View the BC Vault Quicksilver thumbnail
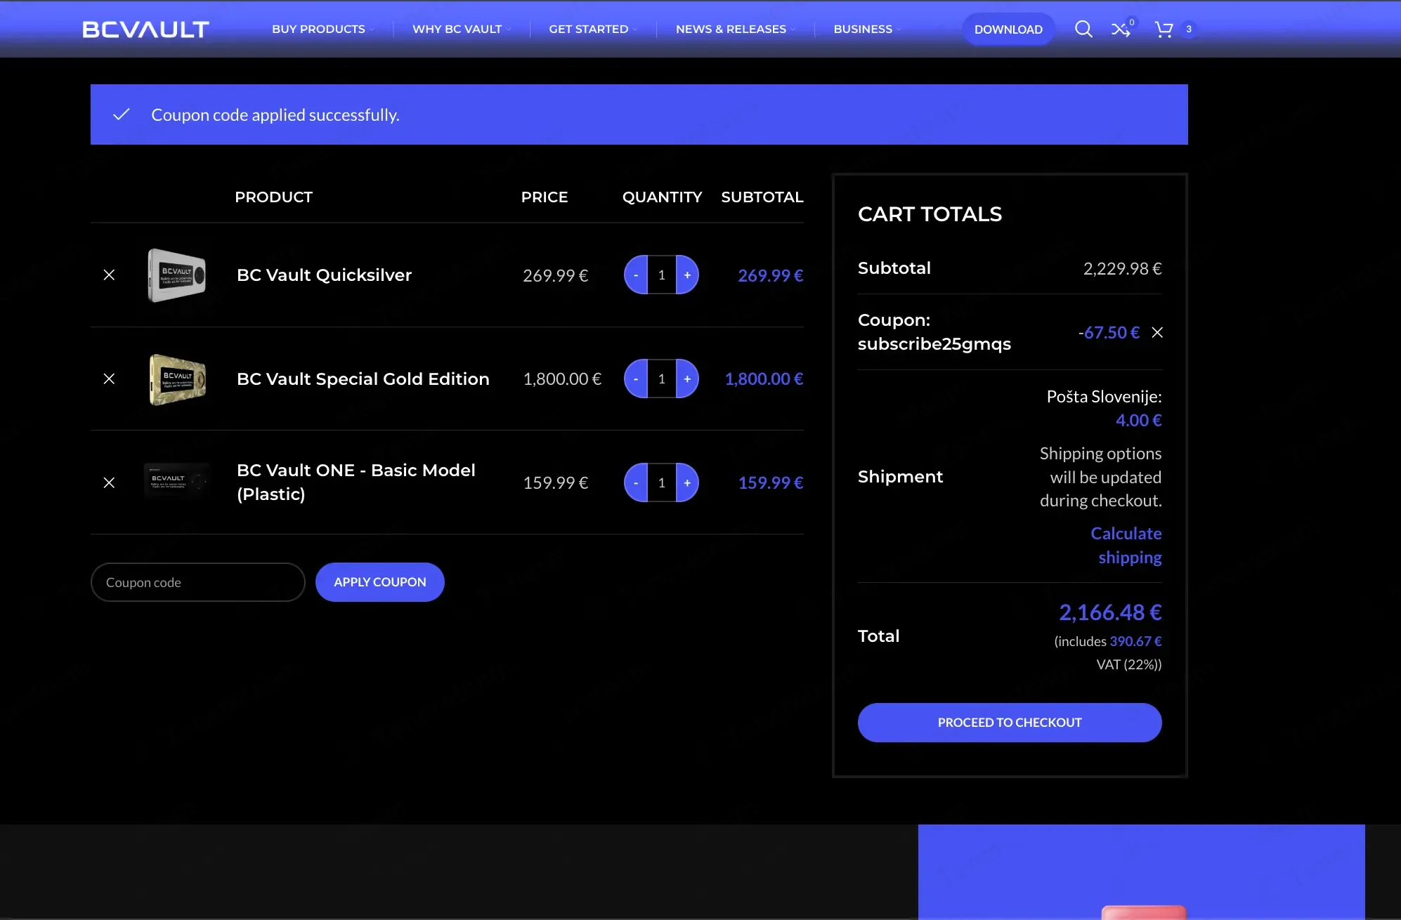This screenshot has height=920, width=1401. coord(177,275)
